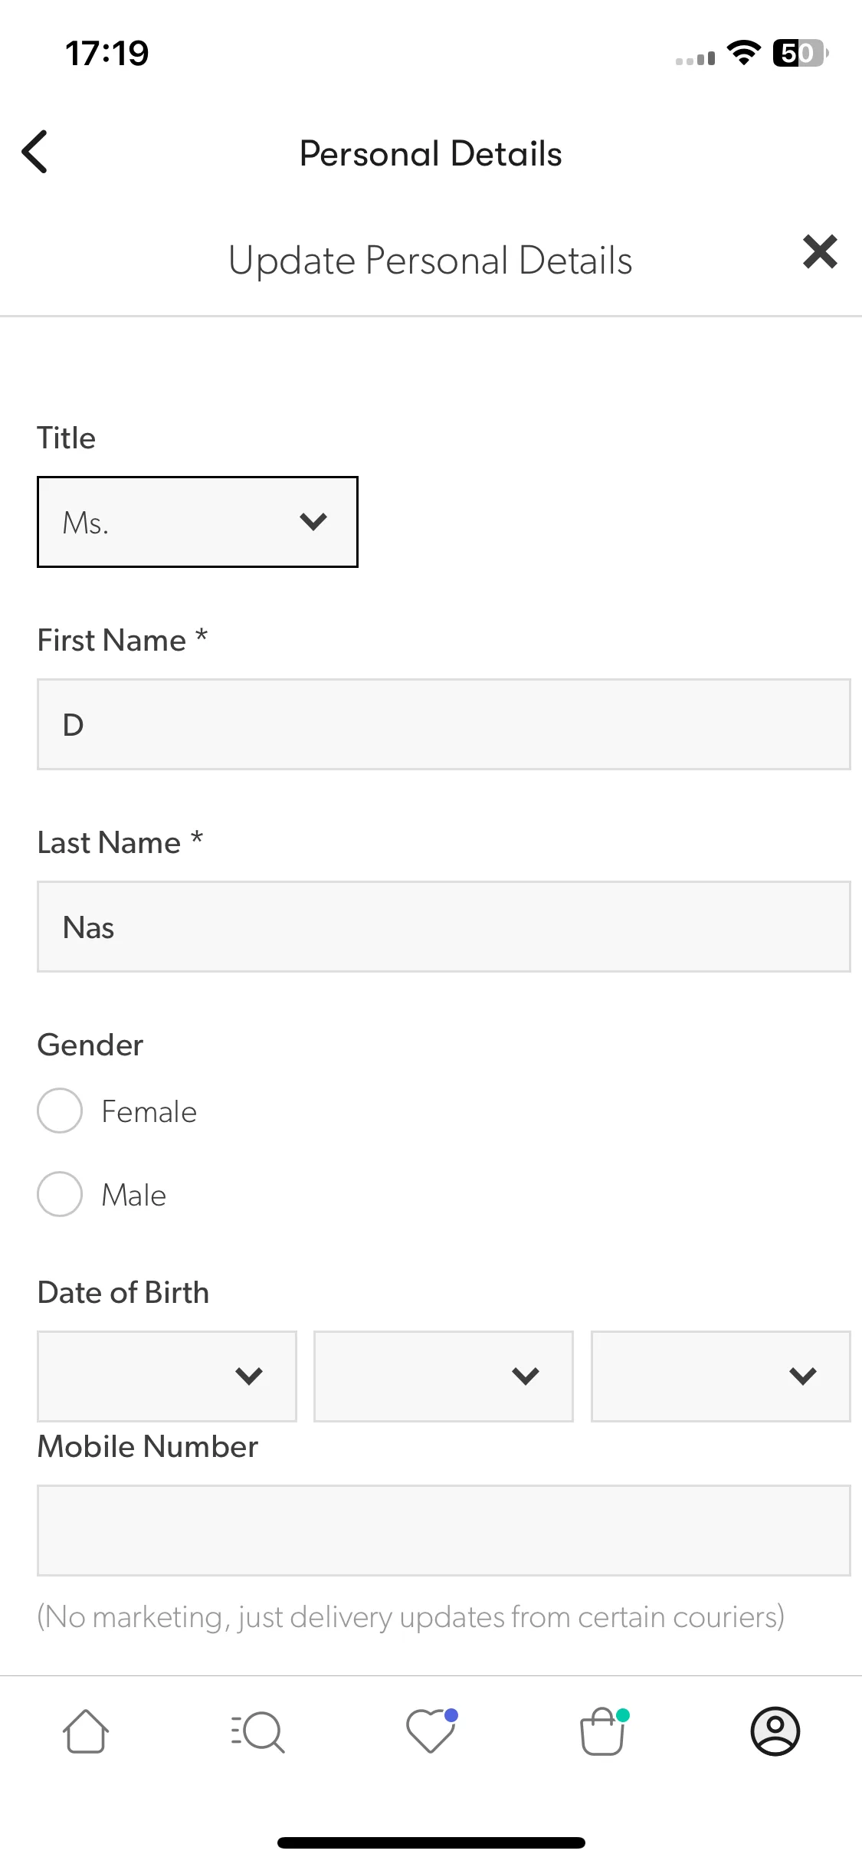Select the Male gender option
862x1867 pixels.
click(60, 1194)
